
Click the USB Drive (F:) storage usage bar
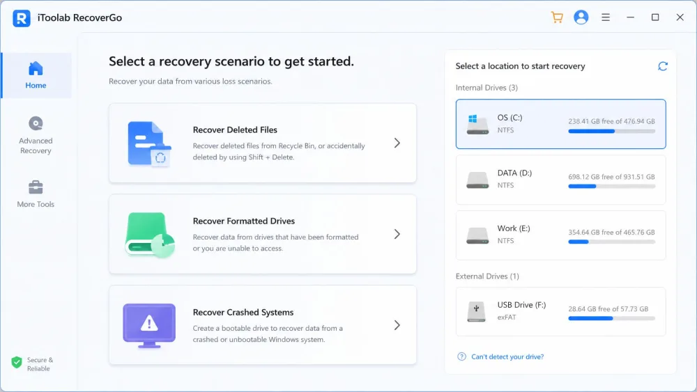pos(612,318)
